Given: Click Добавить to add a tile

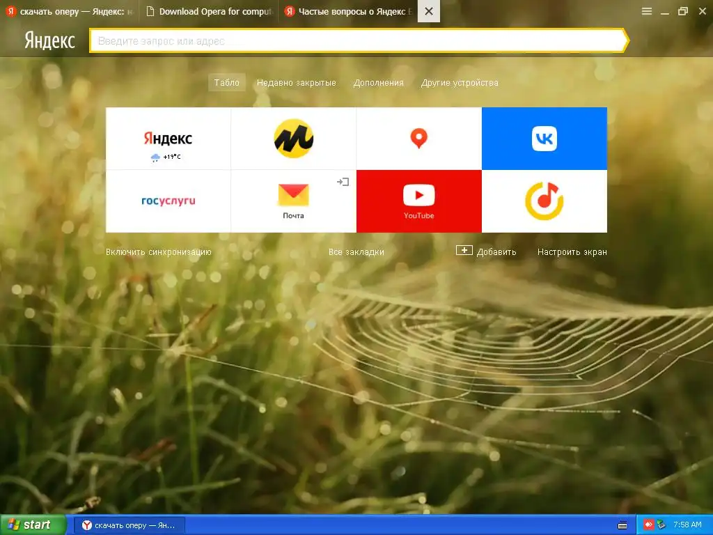Looking at the screenshot, I should pos(486,251).
